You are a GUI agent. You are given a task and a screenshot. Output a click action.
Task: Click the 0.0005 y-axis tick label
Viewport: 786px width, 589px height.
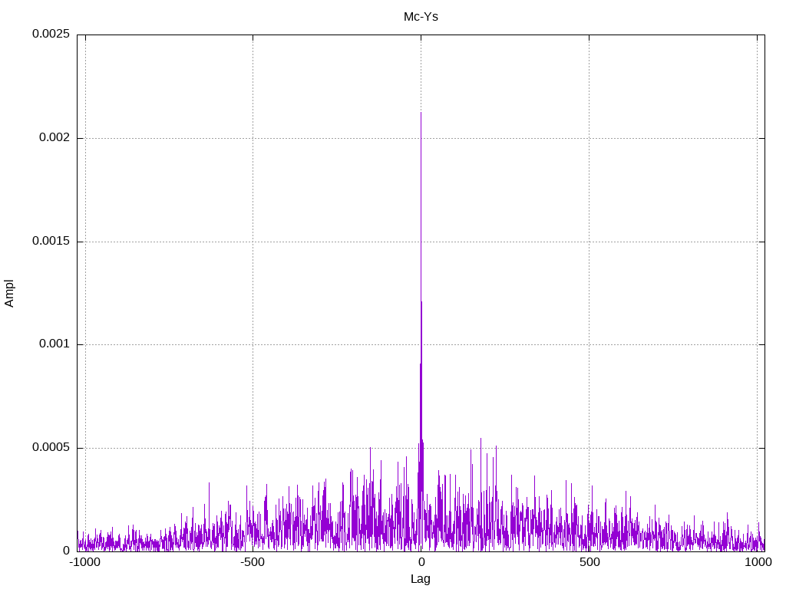tap(51, 447)
